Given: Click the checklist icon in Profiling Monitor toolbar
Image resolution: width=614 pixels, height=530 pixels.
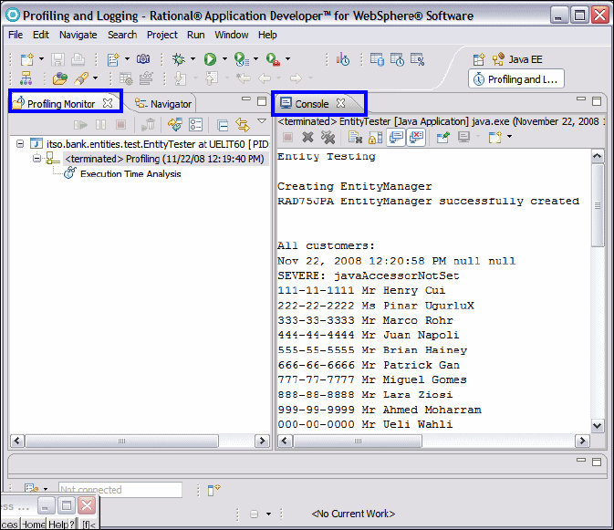Looking at the screenshot, I should point(195,125).
